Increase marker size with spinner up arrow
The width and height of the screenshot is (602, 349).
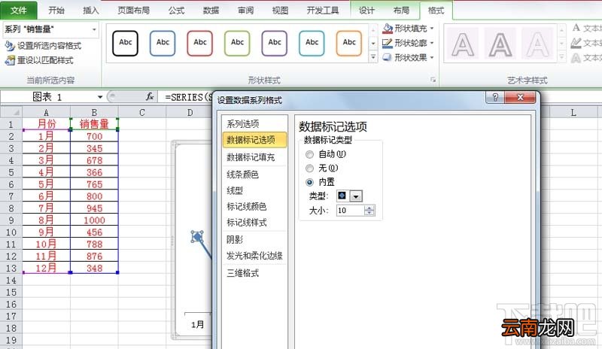coord(369,208)
